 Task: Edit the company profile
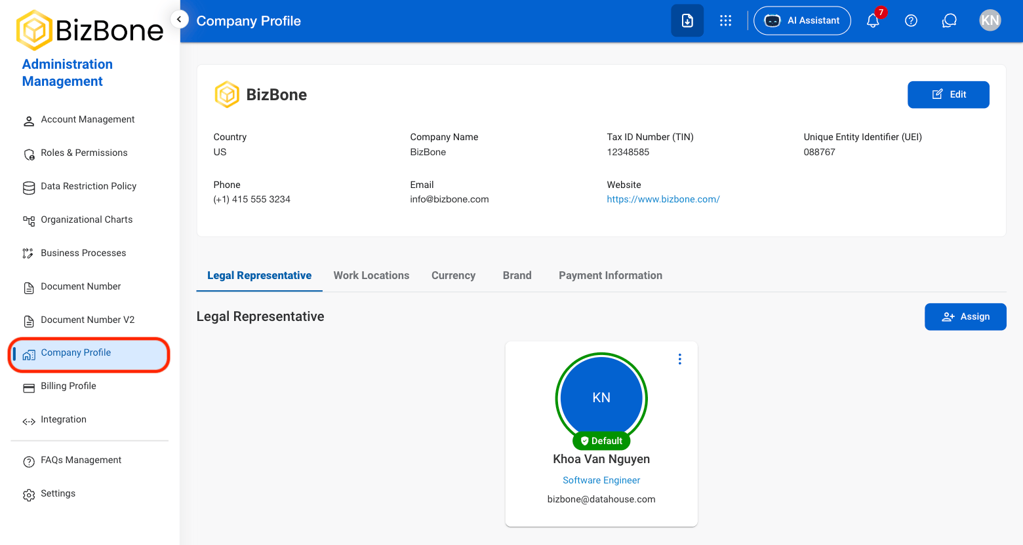tap(948, 94)
